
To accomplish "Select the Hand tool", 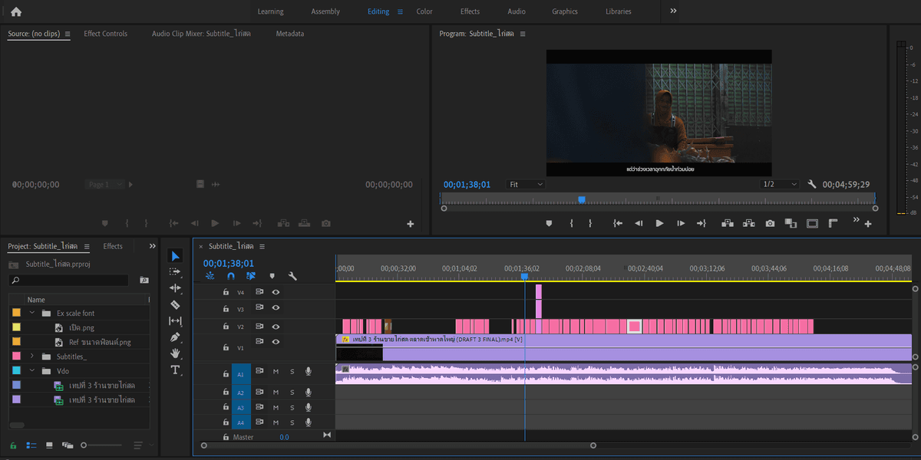I will (x=175, y=353).
